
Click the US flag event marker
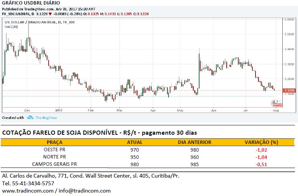point(275,103)
